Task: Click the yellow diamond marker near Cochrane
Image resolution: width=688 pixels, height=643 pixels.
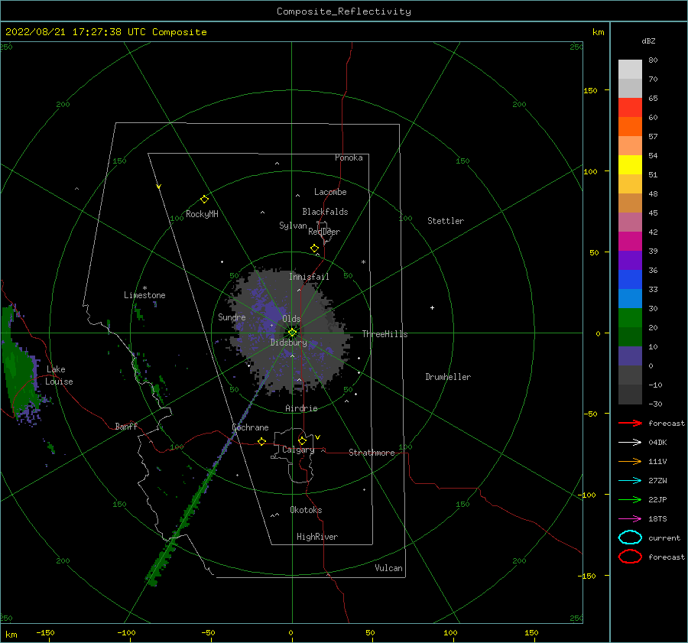Action: tap(262, 441)
